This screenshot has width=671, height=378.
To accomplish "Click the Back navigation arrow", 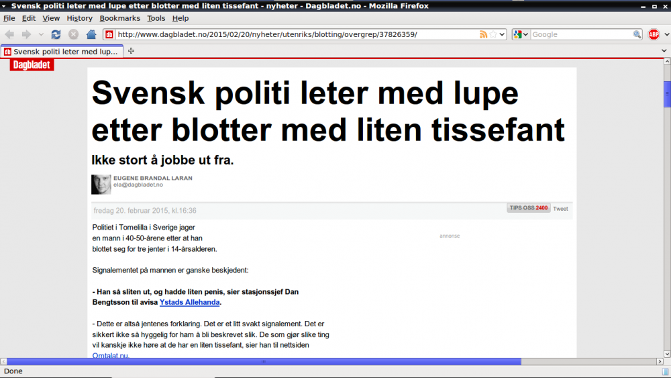I will [10, 34].
